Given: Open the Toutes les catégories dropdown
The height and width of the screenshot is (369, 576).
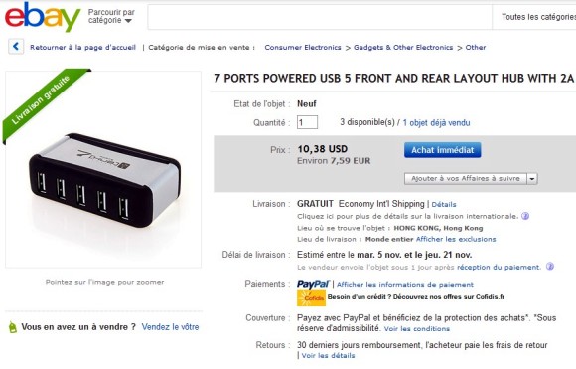Looking at the screenshot, I should pos(535,17).
